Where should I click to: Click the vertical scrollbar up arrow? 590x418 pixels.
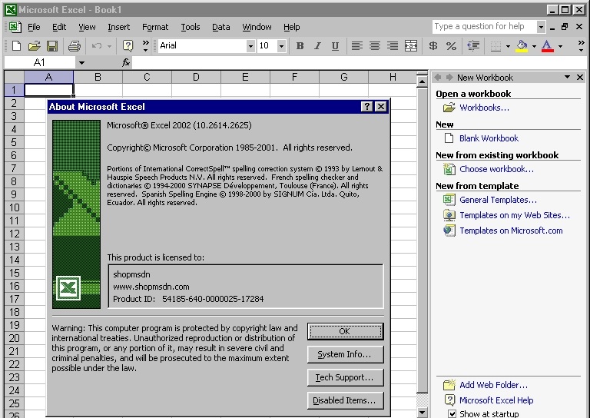coord(422,81)
